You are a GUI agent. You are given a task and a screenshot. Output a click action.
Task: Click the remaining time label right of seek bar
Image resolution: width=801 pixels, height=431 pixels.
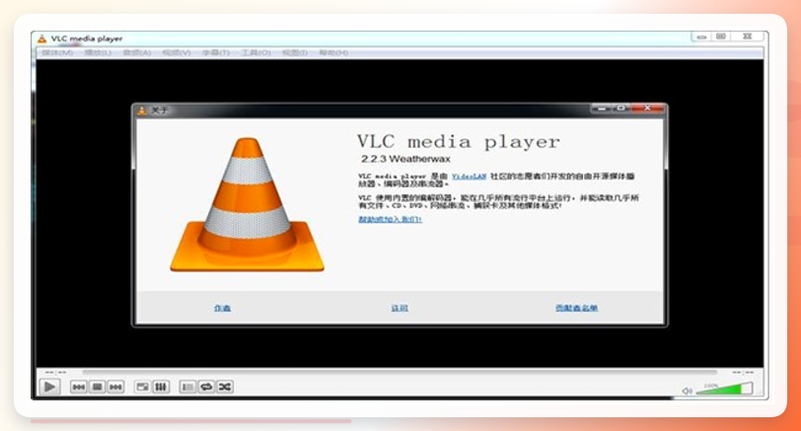click(743, 372)
